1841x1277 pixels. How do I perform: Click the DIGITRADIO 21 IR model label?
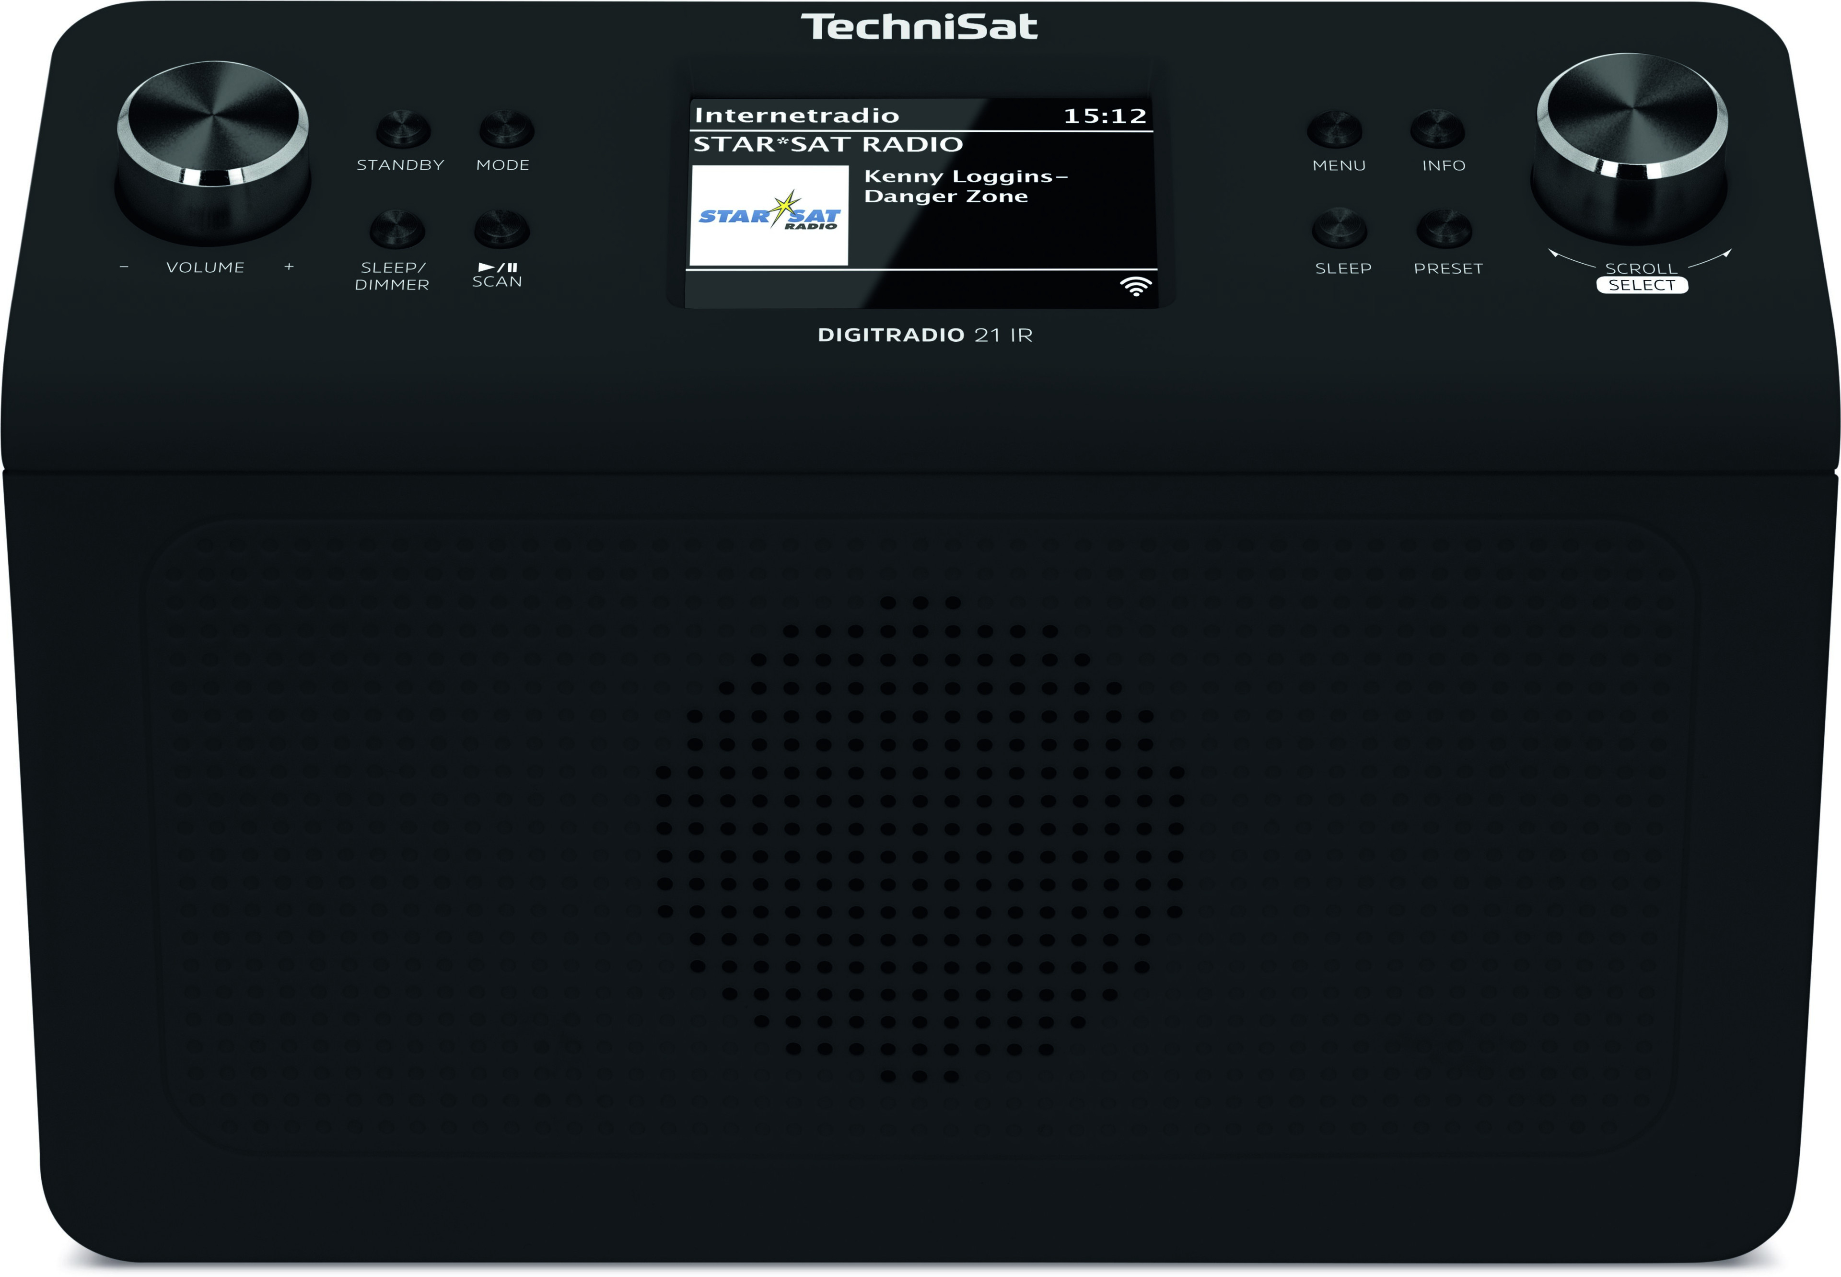[925, 335]
